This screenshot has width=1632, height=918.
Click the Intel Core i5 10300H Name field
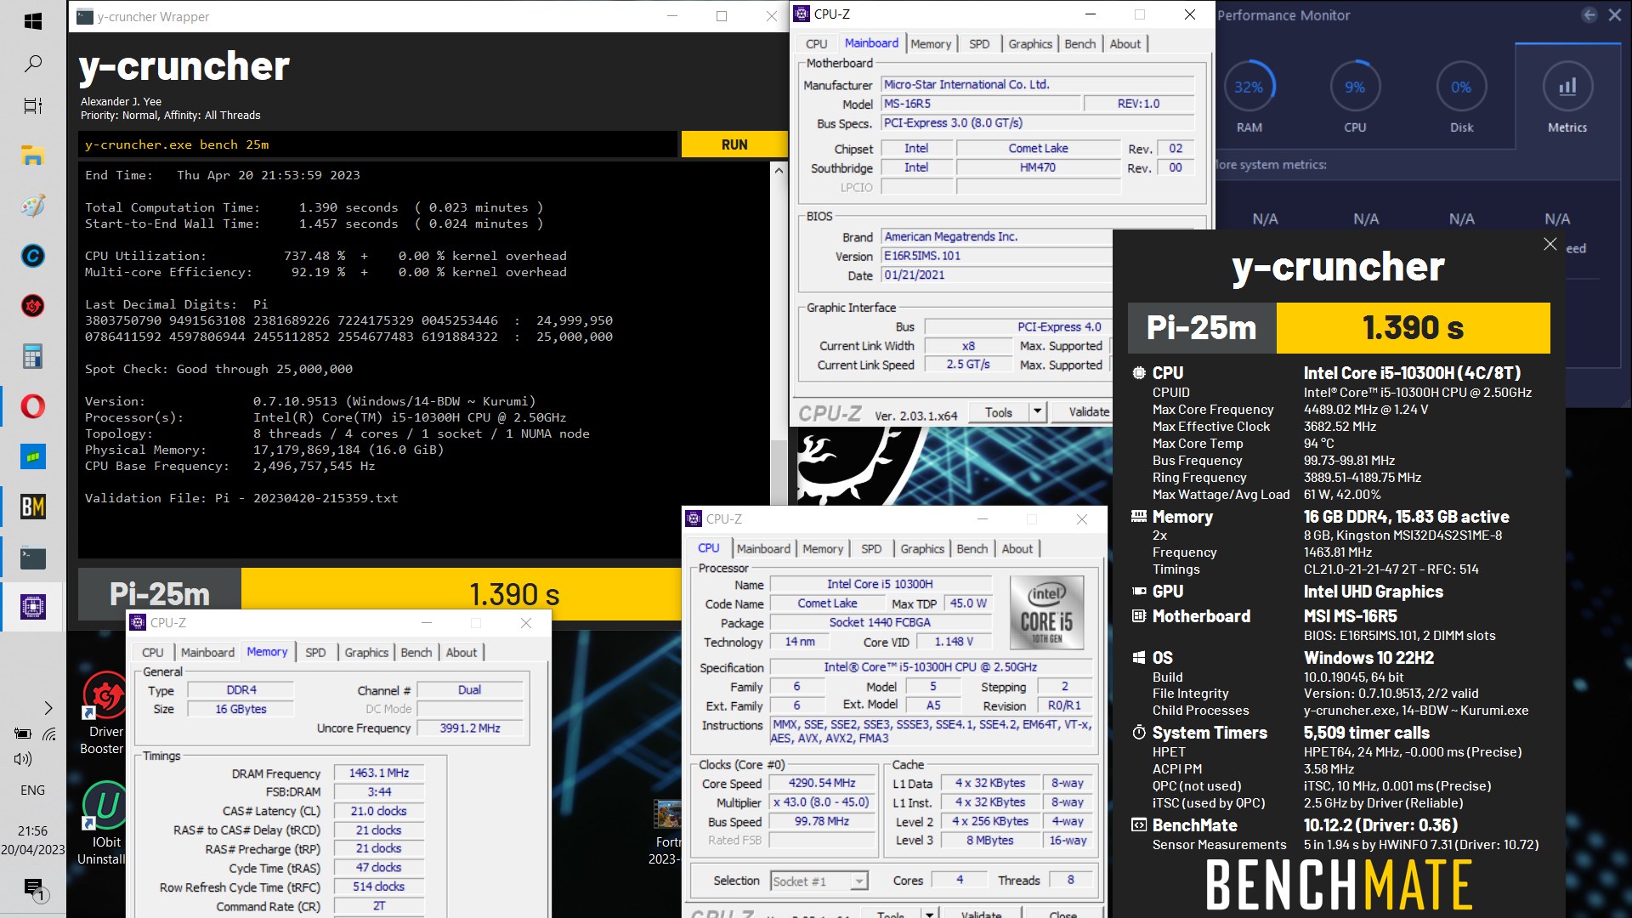tap(881, 585)
